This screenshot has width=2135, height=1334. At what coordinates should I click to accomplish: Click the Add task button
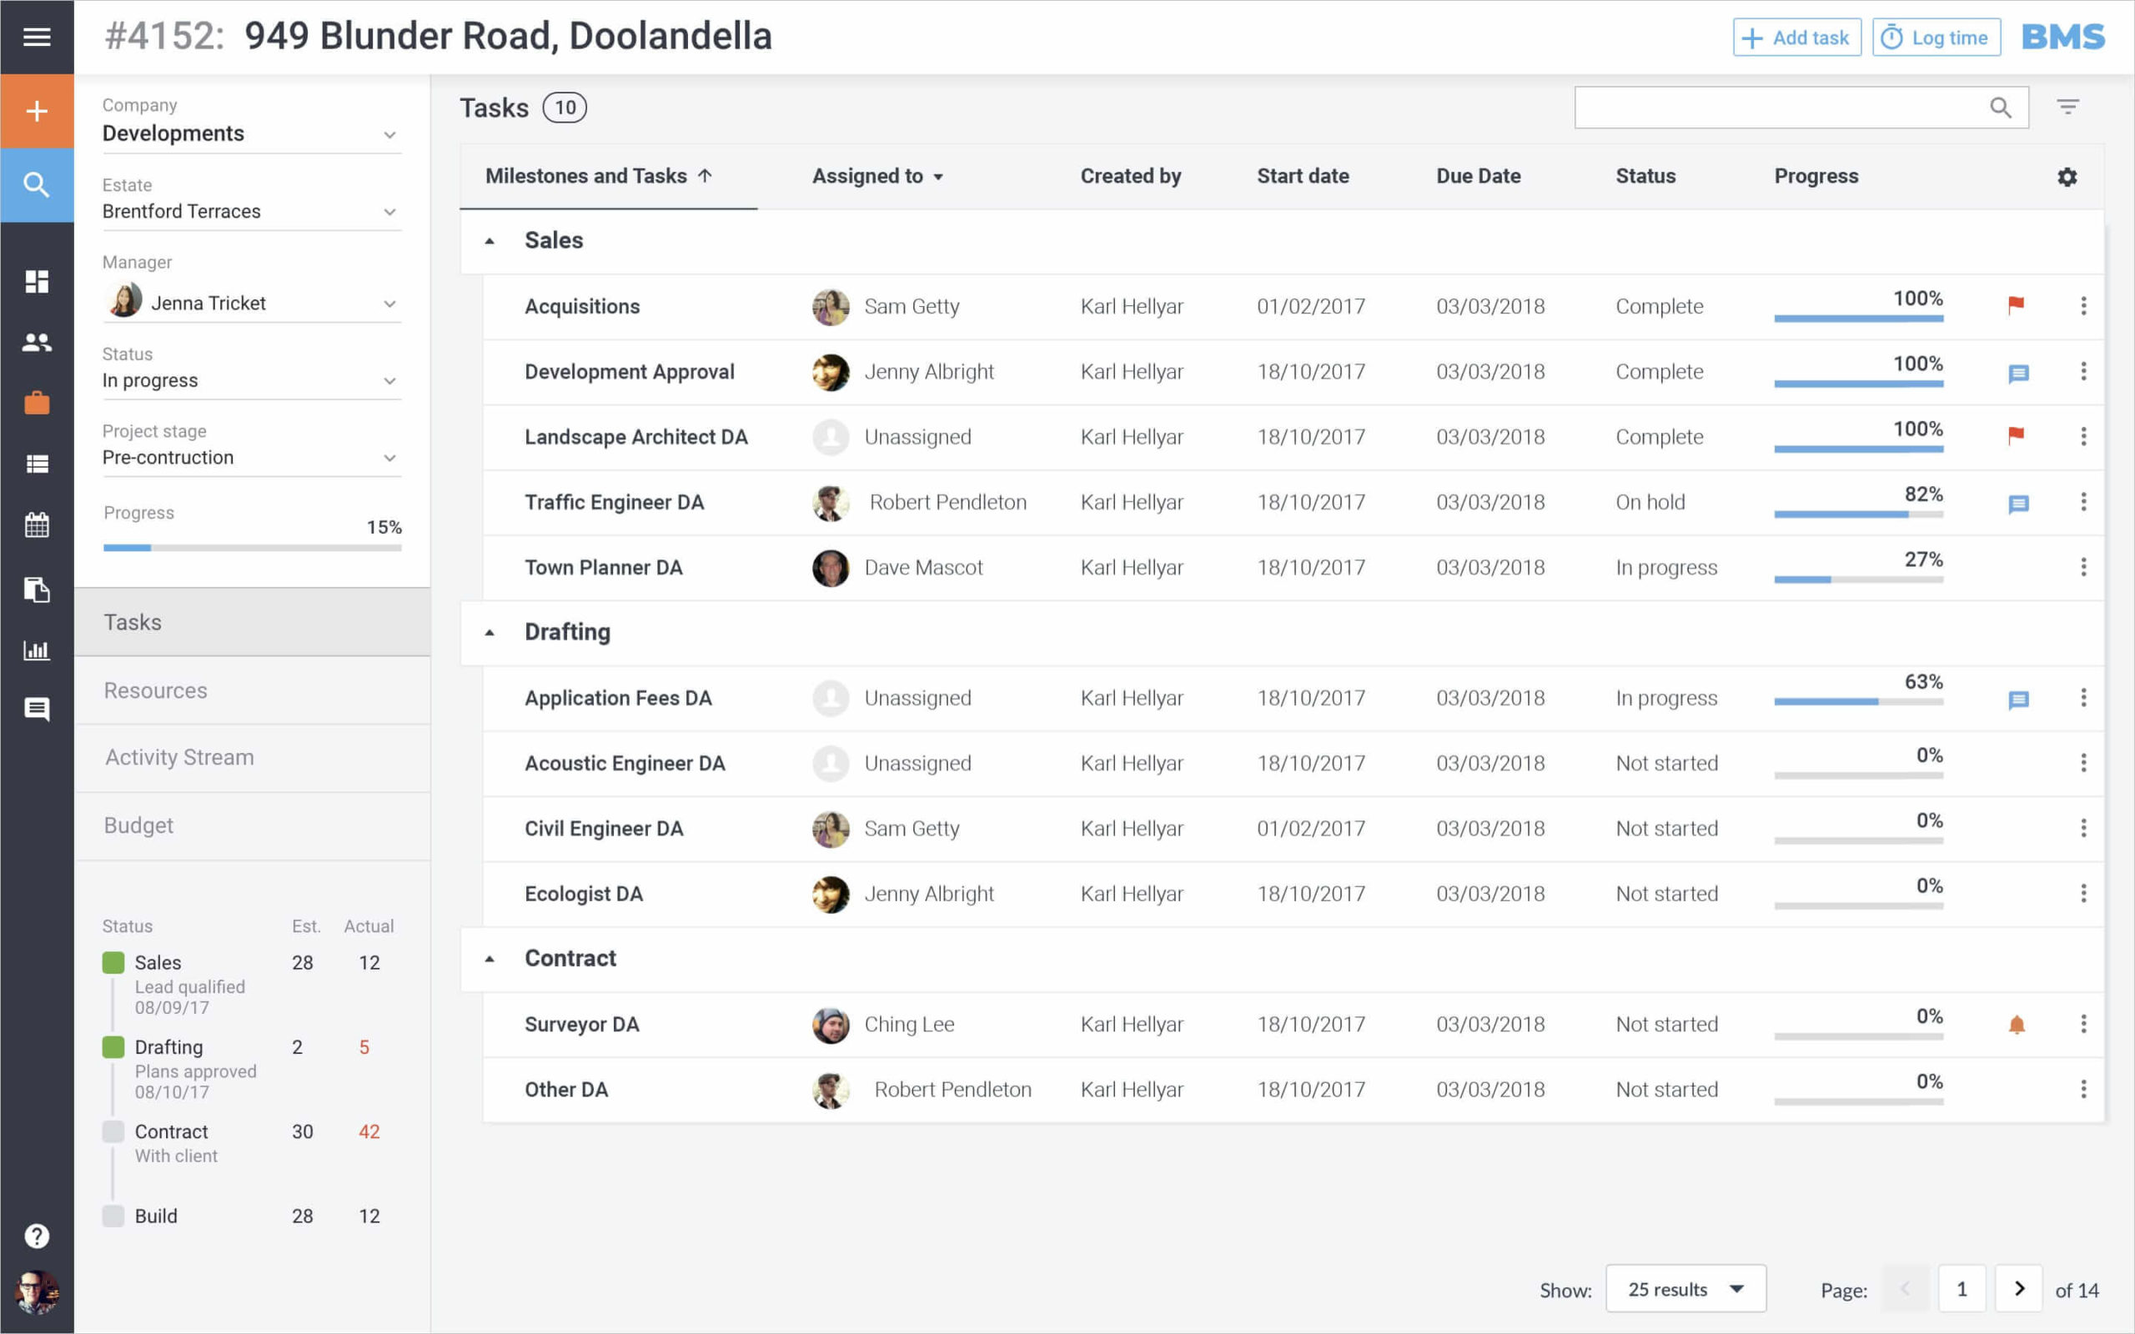pyautogui.click(x=1796, y=38)
